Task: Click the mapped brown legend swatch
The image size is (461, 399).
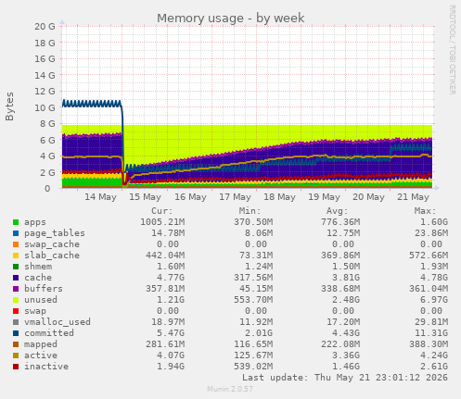Action: (16, 344)
